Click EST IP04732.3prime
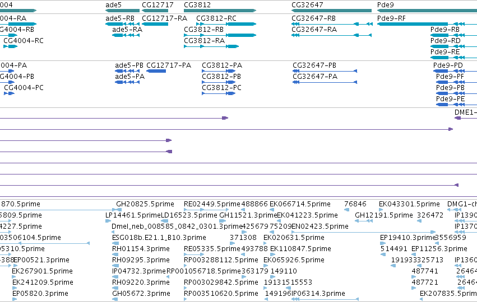 click(x=115, y=277)
